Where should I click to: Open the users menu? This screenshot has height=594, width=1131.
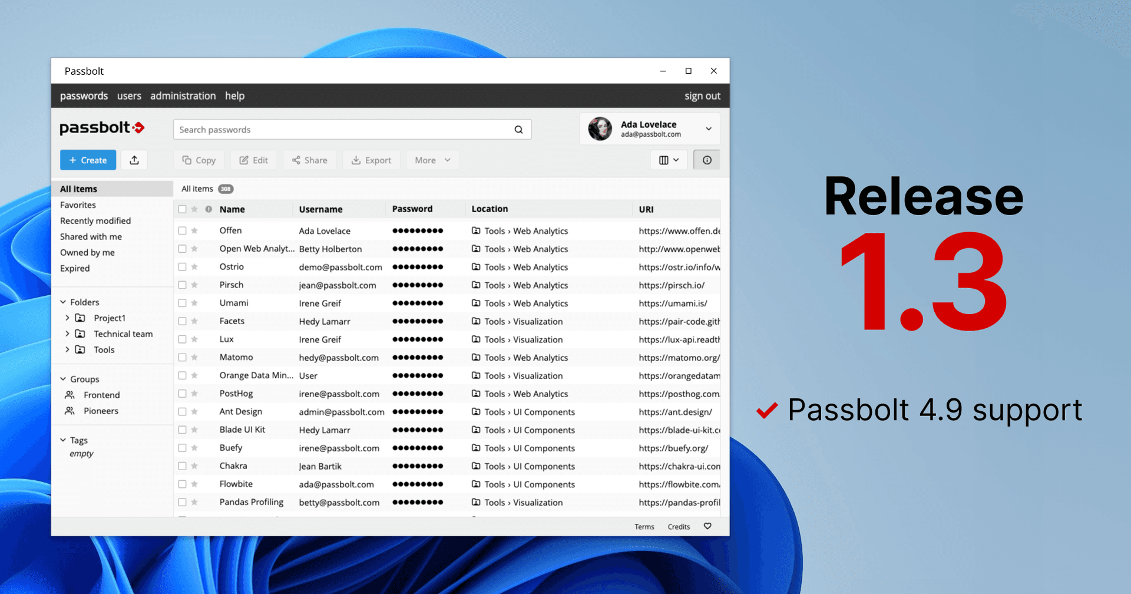tap(129, 95)
